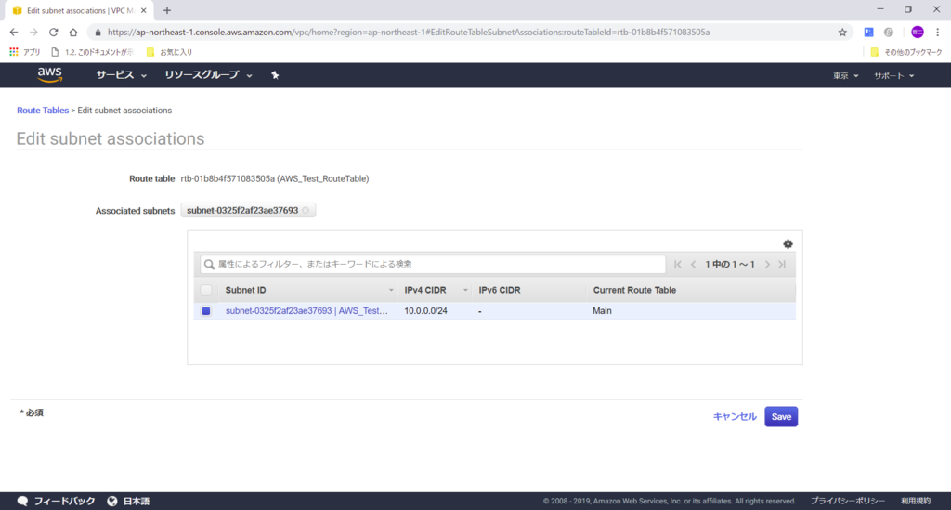Remove subnet-0325f2af23ae37693 from associated subnets
Image resolution: width=951 pixels, height=510 pixels.
tap(306, 211)
